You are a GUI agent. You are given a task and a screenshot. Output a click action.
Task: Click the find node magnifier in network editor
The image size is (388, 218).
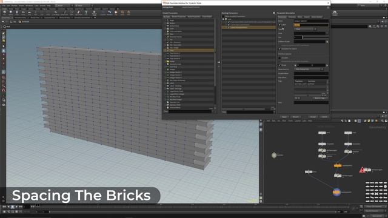[383, 121]
